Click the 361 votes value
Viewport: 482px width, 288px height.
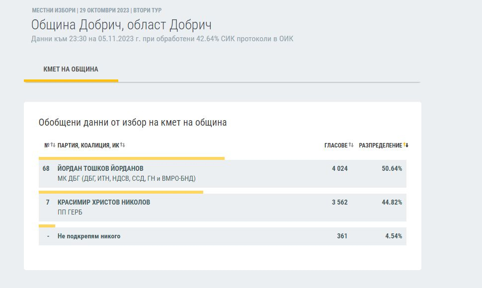click(x=342, y=236)
